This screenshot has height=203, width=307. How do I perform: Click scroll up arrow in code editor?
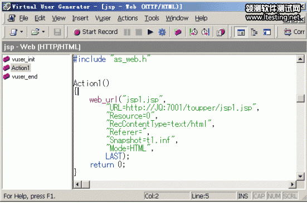click(300, 59)
